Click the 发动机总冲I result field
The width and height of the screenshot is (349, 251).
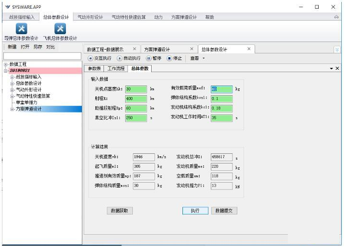pos(222,157)
